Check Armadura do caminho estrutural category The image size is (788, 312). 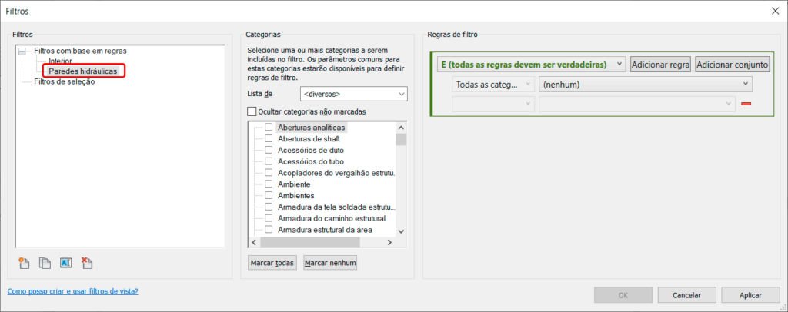point(269,218)
